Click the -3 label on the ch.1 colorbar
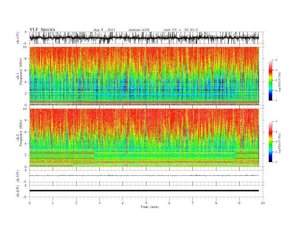Image resolution: width=296 pixels, height=228 pixels. pos(276,60)
